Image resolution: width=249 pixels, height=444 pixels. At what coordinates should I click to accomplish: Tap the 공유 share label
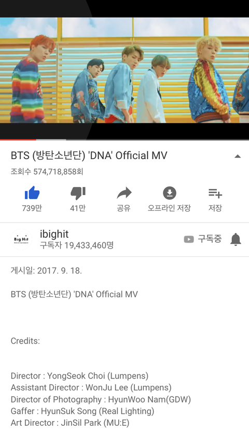124,208
